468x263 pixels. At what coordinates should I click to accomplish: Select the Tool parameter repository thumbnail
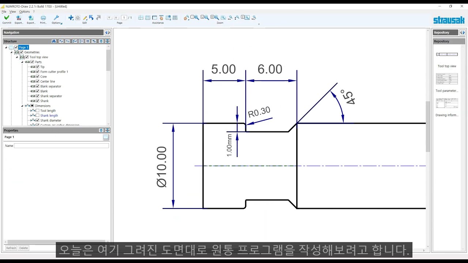[x=447, y=79]
